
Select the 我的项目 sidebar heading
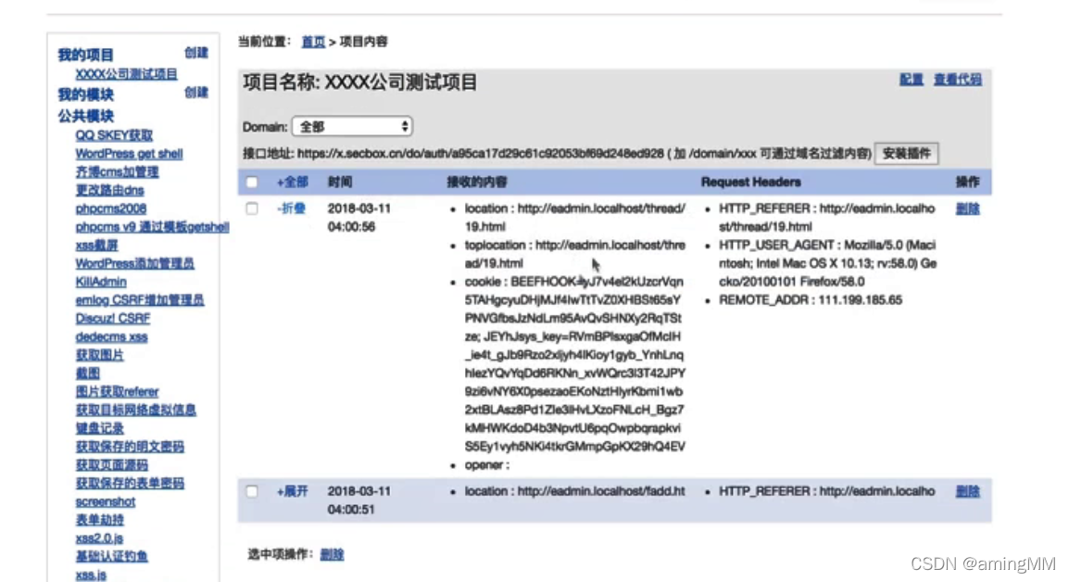[x=85, y=55]
